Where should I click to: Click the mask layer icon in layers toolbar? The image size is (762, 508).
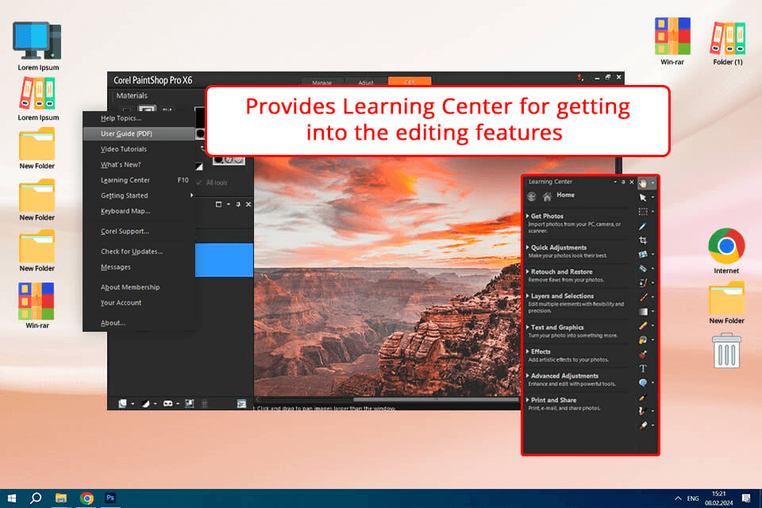145,403
